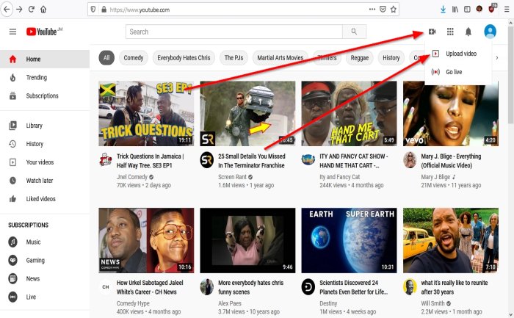This screenshot has width=514, height=318.
Task: Open the Firefox hamburger menu
Action: click(507, 10)
